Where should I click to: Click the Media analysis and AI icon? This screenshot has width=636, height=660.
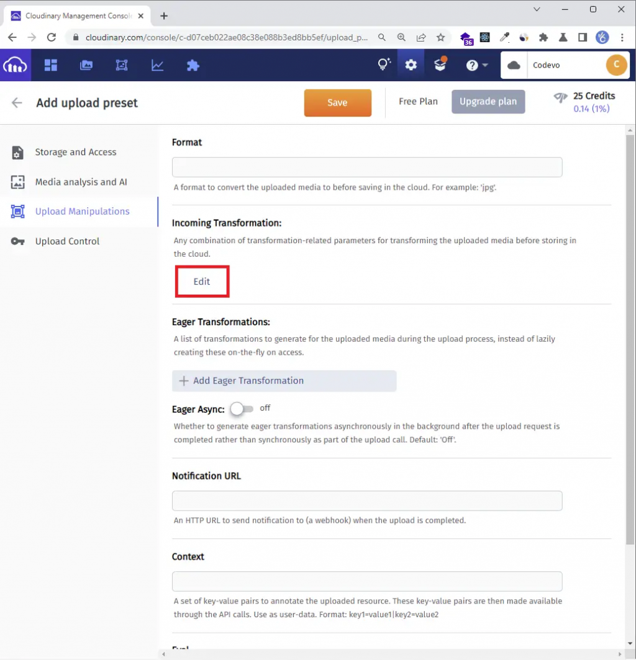(17, 182)
